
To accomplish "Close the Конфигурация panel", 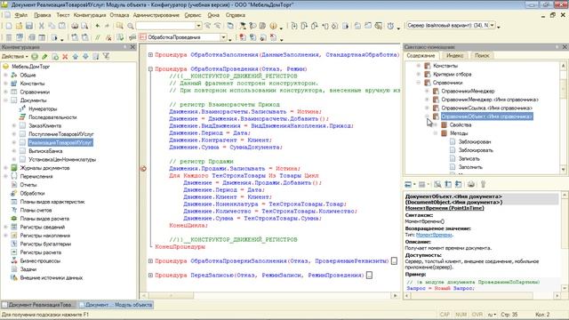I will (x=132, y=47).
